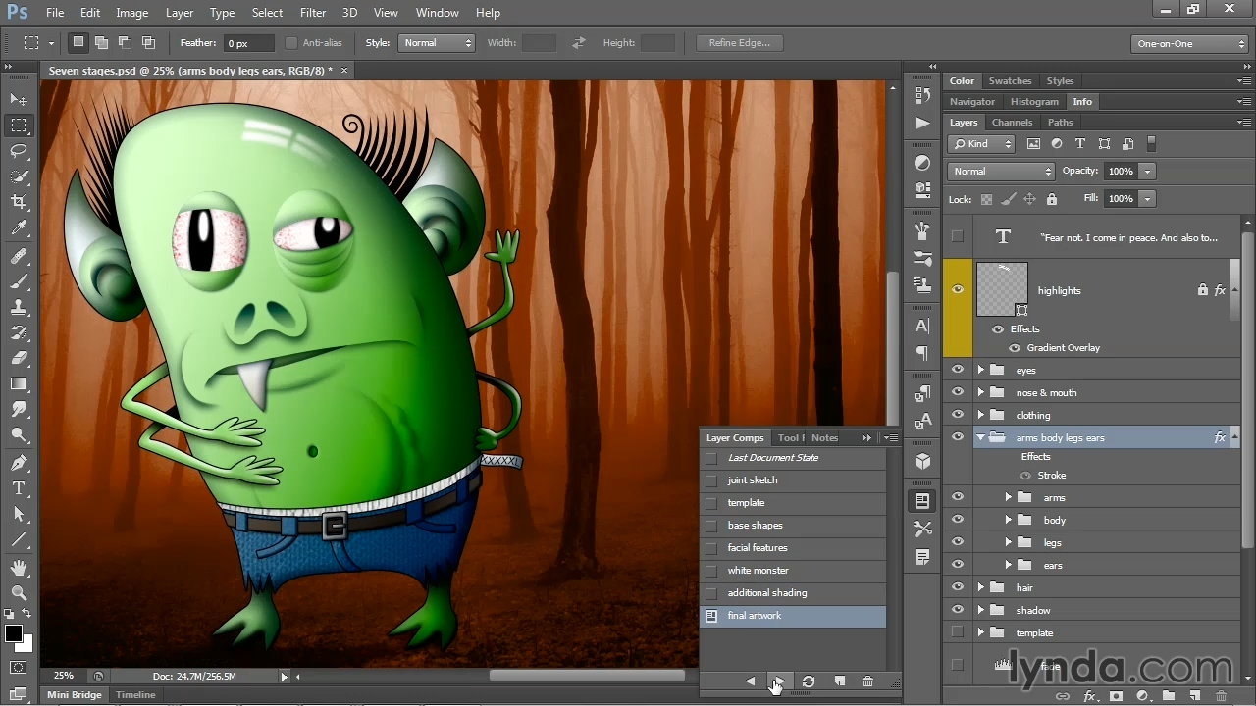Apply the joint sketch layer comp box

click(x=711, y=480)
